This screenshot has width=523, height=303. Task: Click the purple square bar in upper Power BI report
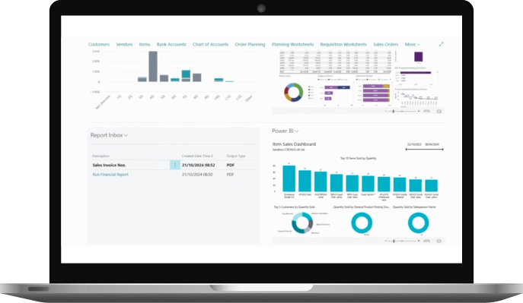[x=419, y=56]
